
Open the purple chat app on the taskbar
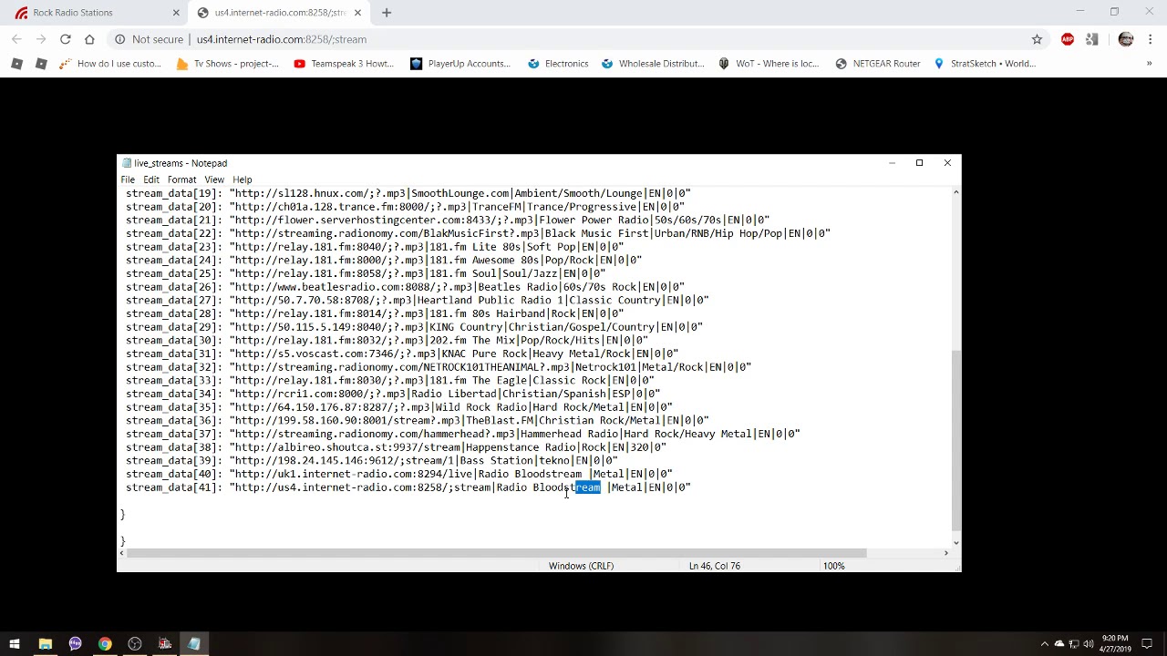pyautogui.click(x=75, y=644)
